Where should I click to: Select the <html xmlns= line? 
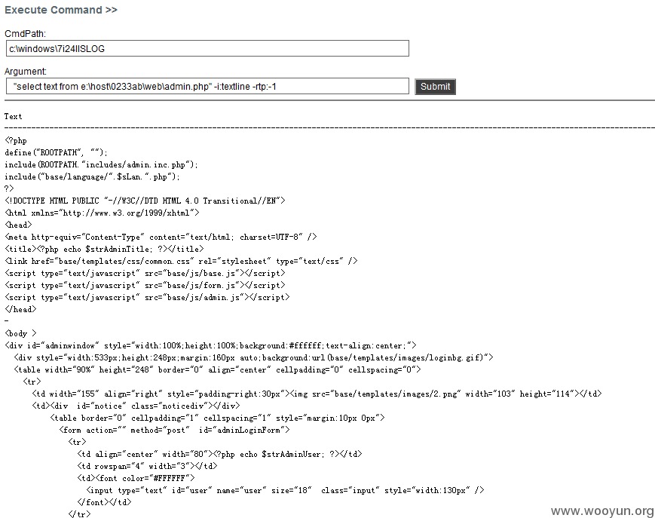coord(102,213)
